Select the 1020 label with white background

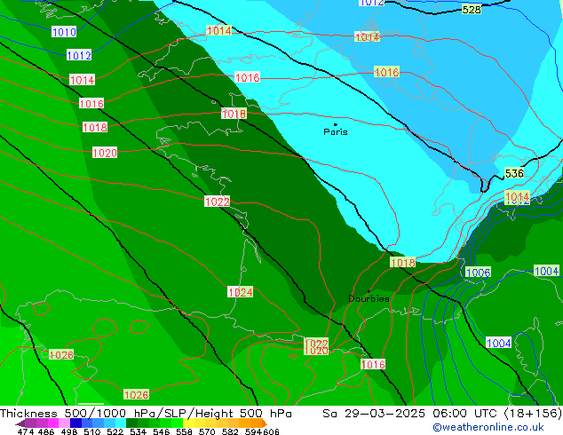pyautogui.click(x=105, y=153)
